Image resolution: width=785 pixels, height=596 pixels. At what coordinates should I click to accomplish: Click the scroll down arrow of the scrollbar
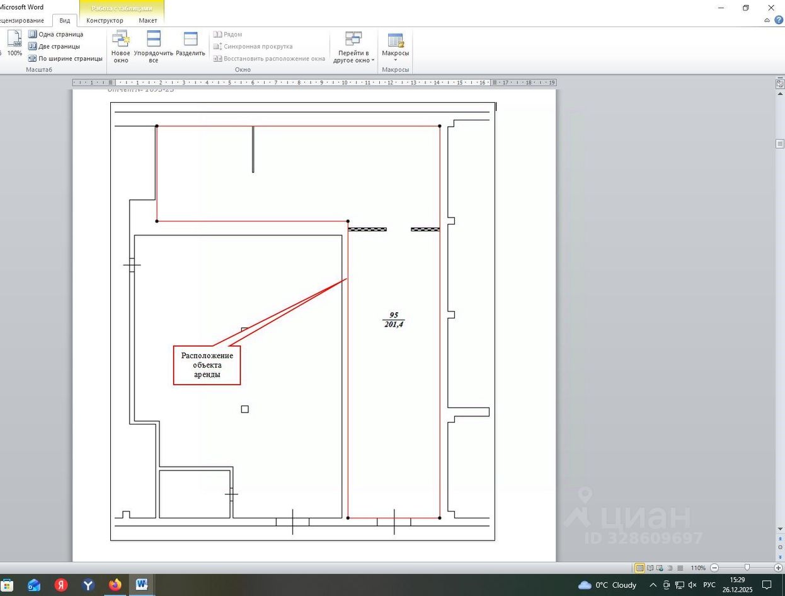[780, 530]
